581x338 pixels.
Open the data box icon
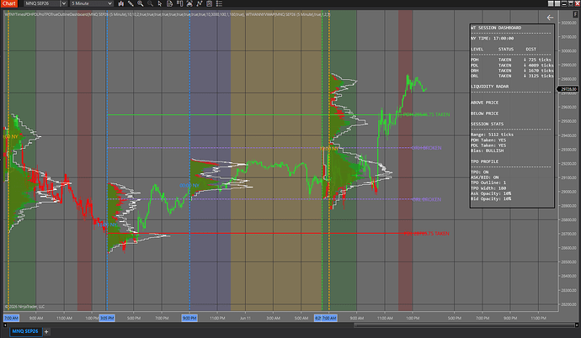tap(170, 3)
